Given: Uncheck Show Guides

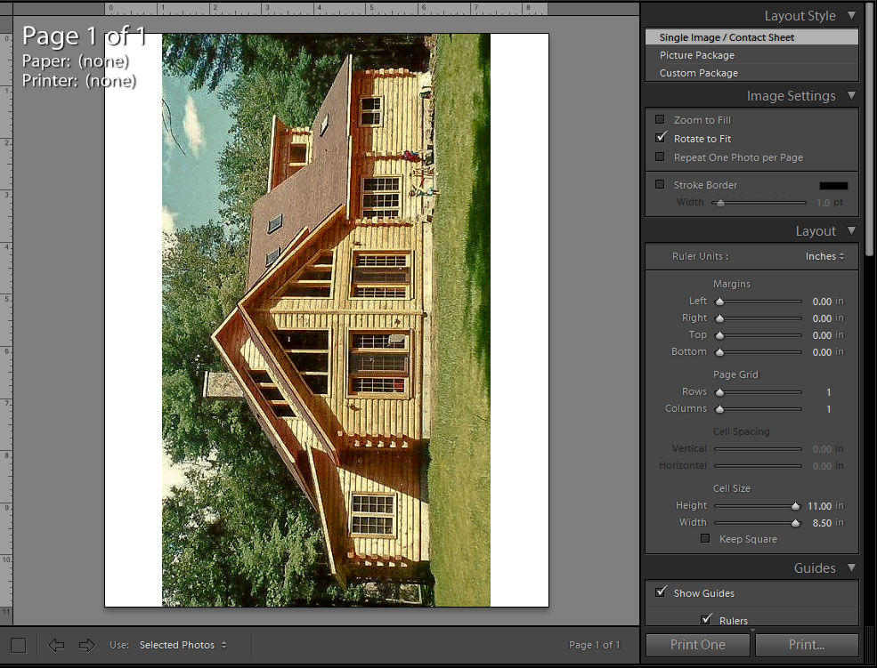Looking at the screenshot, I should (x=661, y=592).
